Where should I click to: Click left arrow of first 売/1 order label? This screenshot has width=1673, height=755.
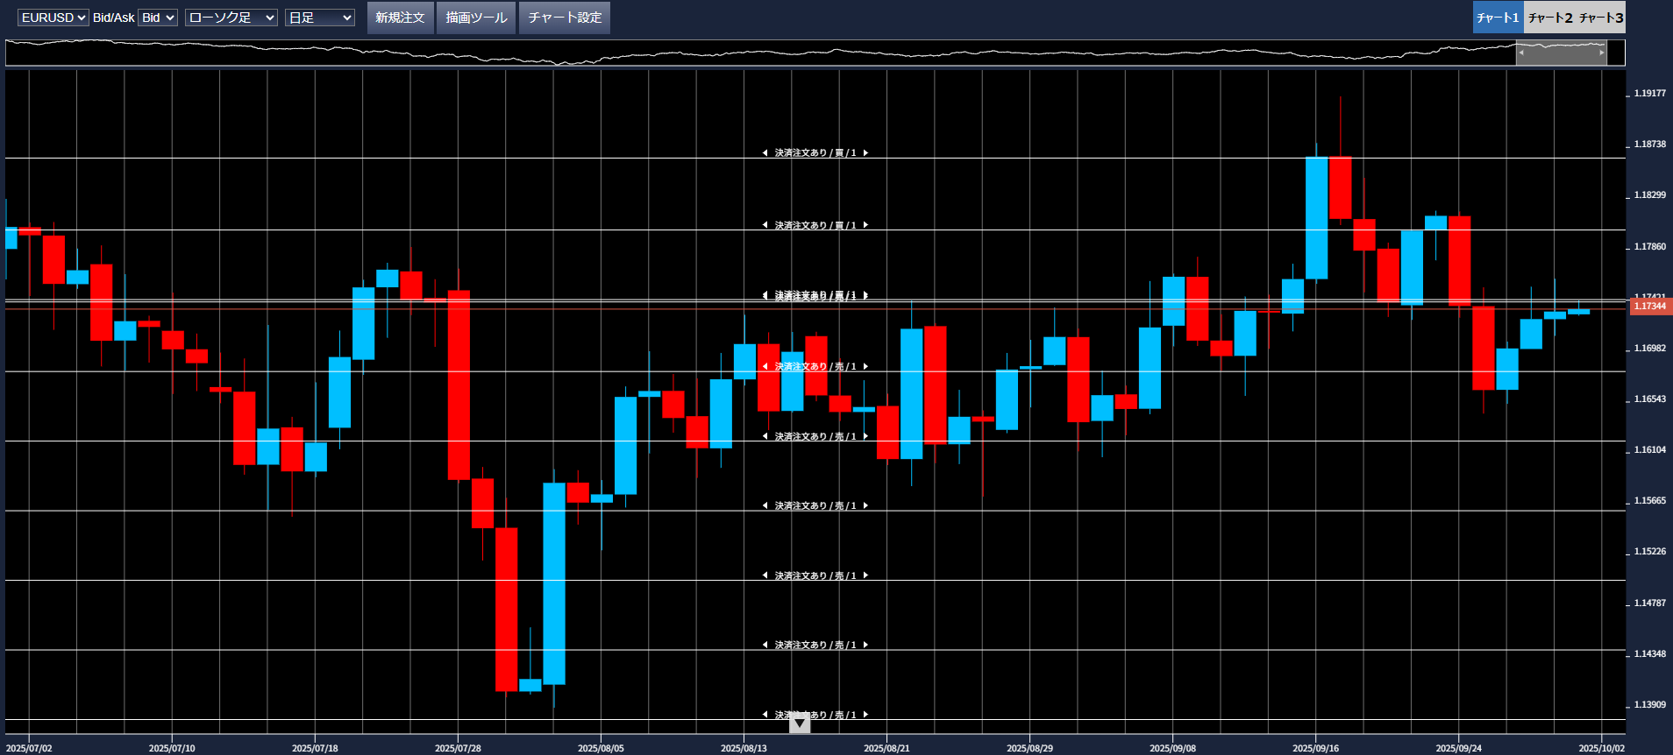click(765, 366)
